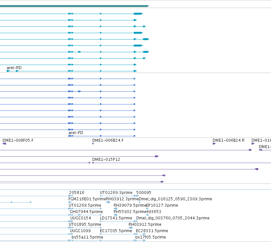Screen dimensions: 271x242
Task: Click the GH07944.5prime label
Action: [86, 212]
